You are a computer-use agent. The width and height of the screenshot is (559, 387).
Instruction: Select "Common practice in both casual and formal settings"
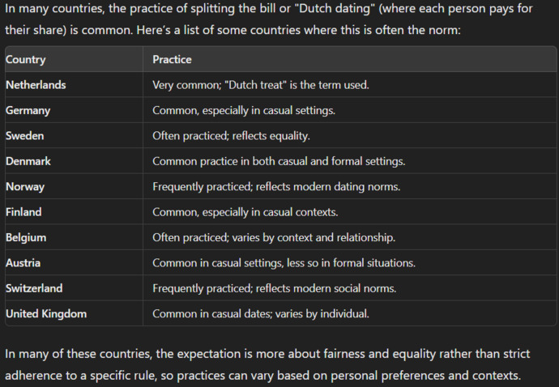pos(279,161)
